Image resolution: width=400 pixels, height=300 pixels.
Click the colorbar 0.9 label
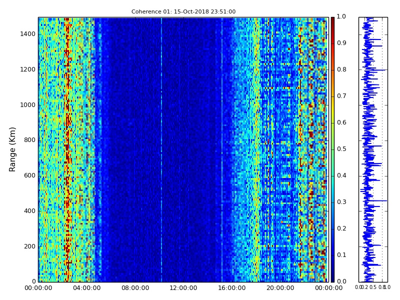tap(341, 43)
